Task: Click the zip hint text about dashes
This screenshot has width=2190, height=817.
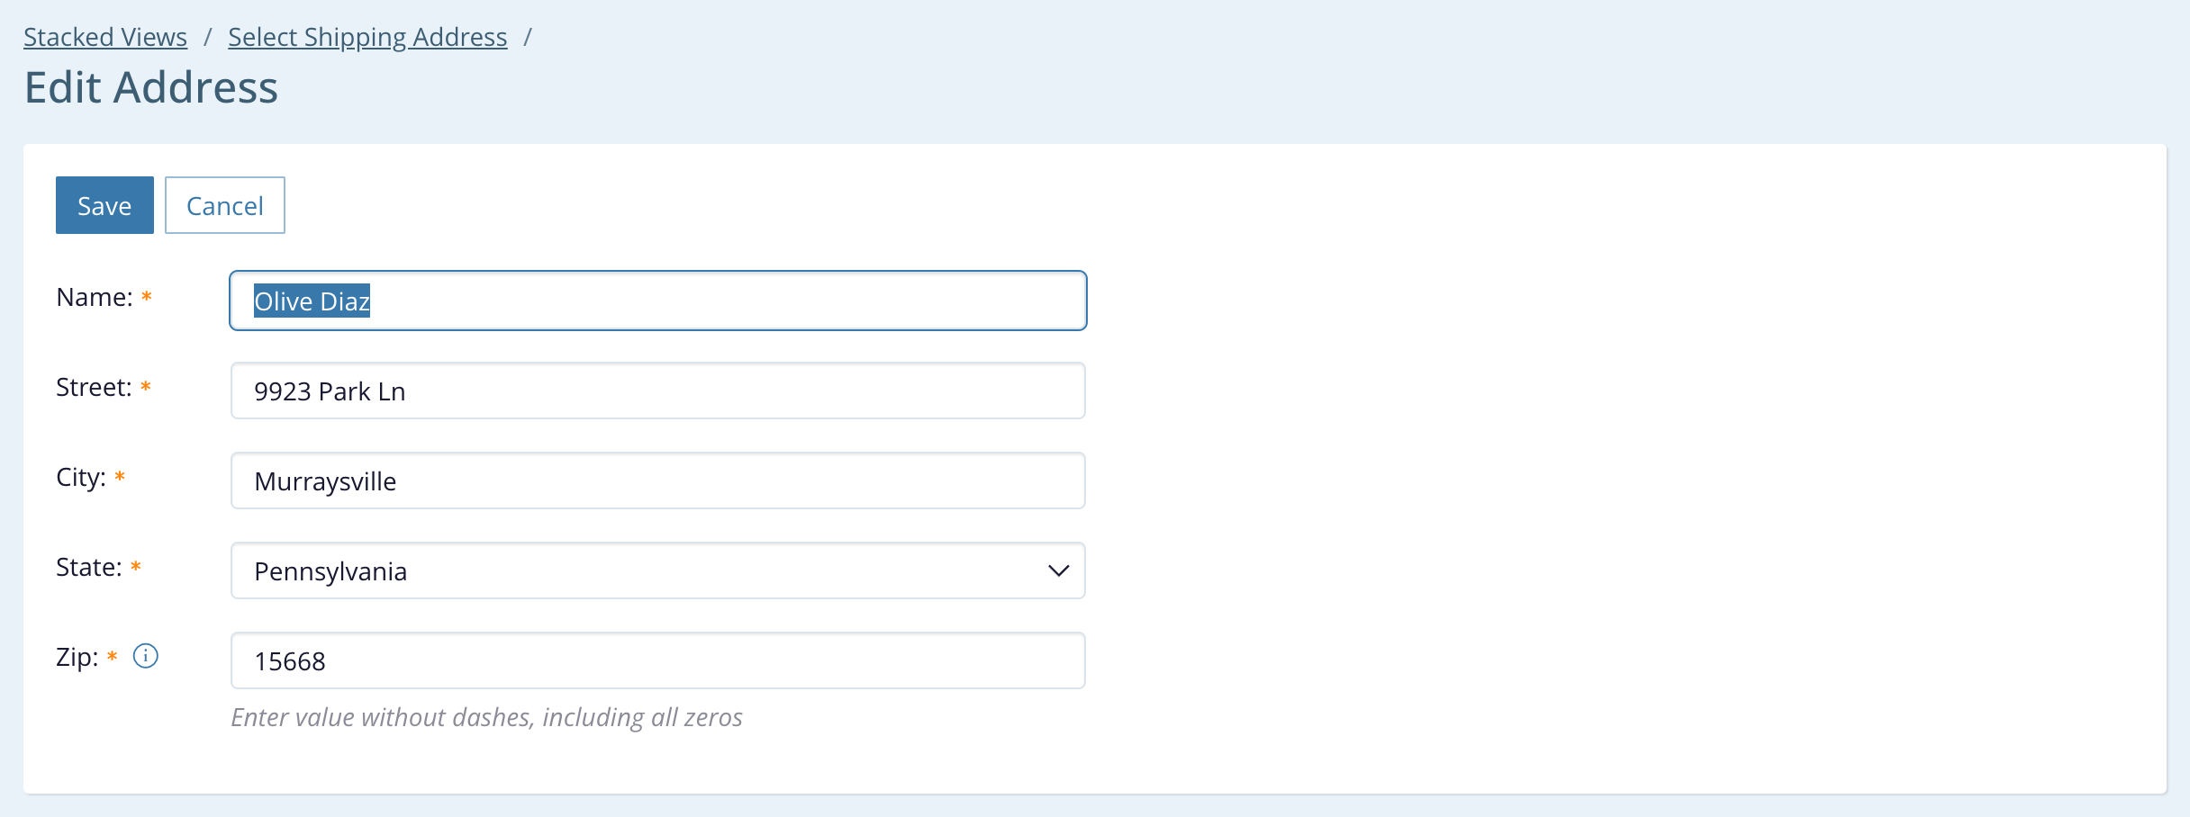Action: coord(486,717)
